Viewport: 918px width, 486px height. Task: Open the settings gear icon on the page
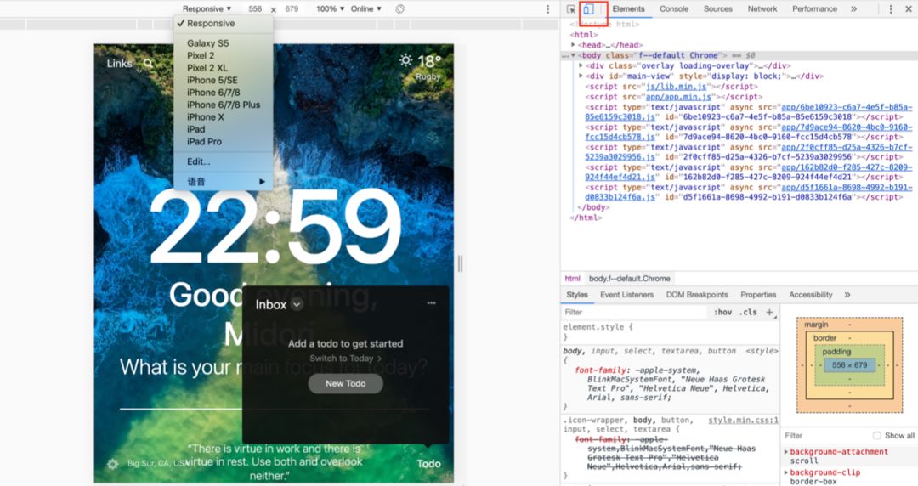112,464
